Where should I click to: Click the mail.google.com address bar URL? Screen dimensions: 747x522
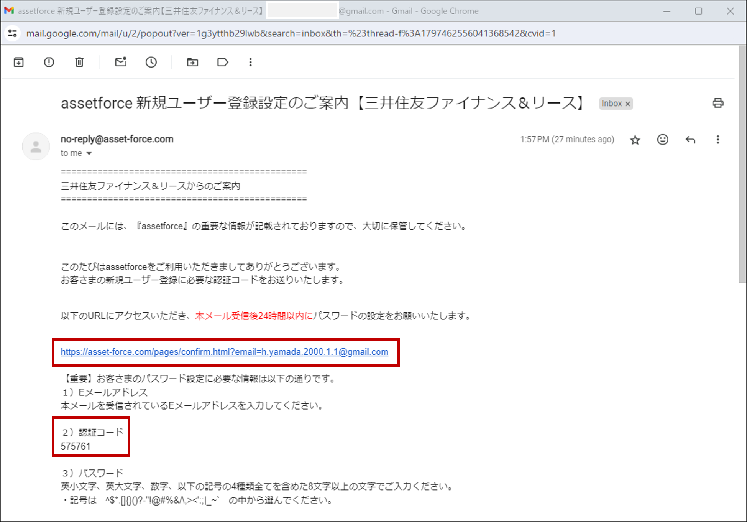(x=291, y=33)
